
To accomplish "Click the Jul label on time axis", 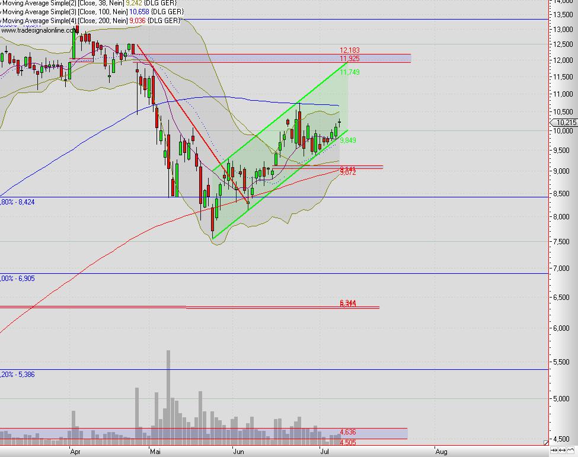I will click(x=324, y=452).
